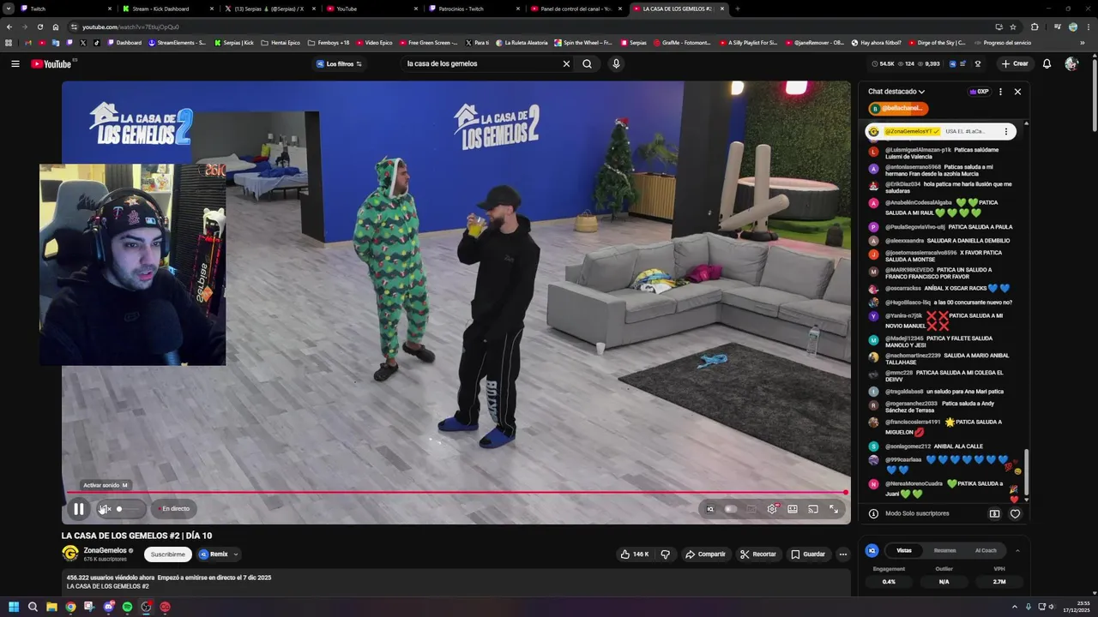
Task: Expand the Chat destacado dropdown
Action: (896, 92)
